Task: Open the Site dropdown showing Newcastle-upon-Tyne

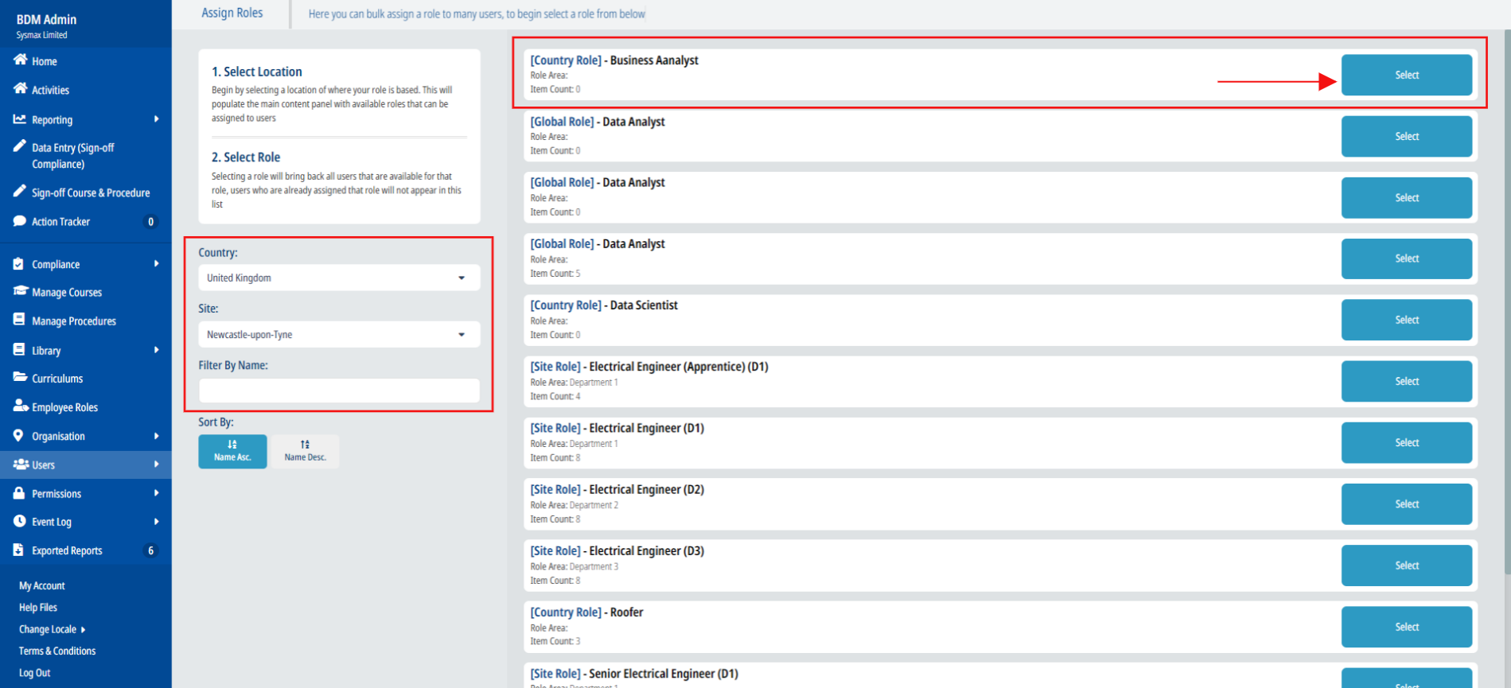Action: (x=339, y=334)
